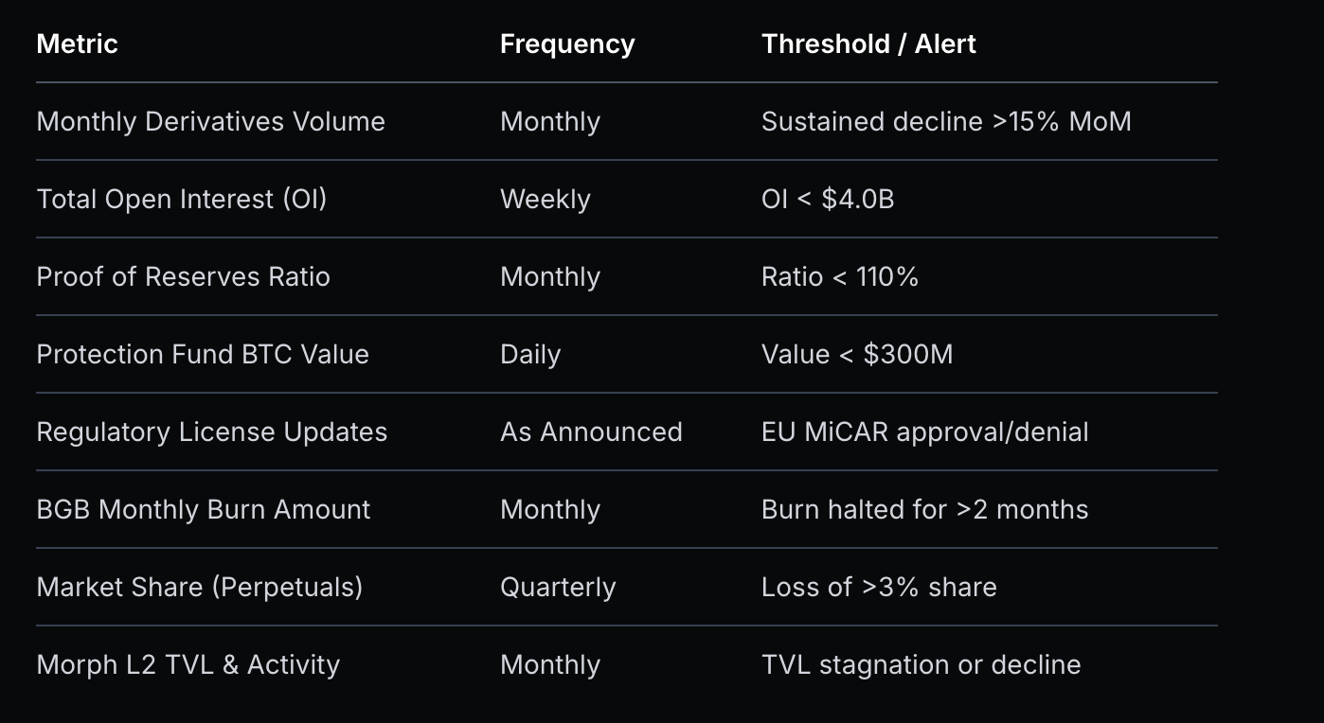The height and width of the screenshot is (723, 1324).
Task: Click the EU MiCAR approval/denial alert cell
Action: pyautogui.click(x=924, y=432)
